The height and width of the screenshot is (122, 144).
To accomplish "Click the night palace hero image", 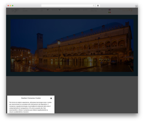I will [72, 45].
